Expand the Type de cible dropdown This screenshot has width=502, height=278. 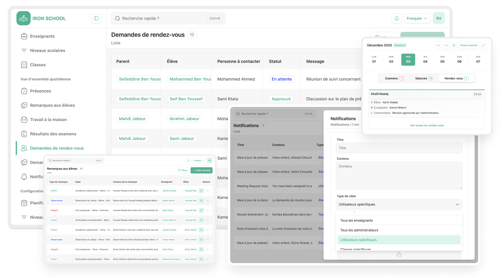(x=399, y=204)
